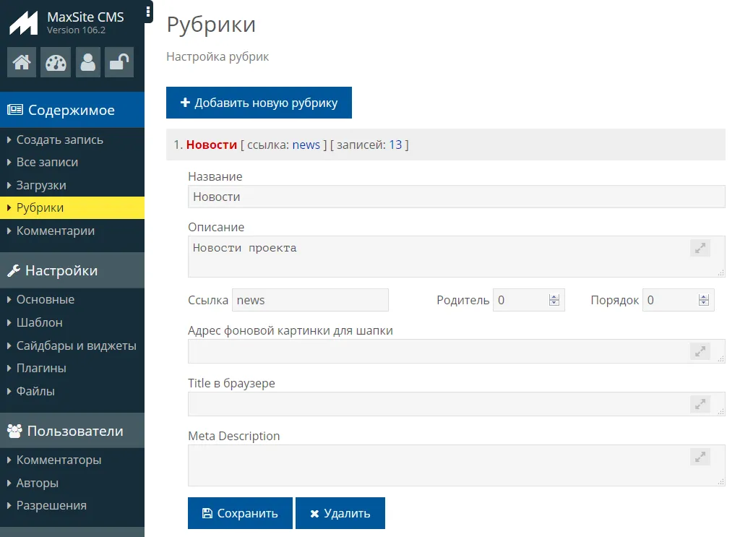Collapse the Содержимое sidebar section
The image size is (740, 537).
72,110
